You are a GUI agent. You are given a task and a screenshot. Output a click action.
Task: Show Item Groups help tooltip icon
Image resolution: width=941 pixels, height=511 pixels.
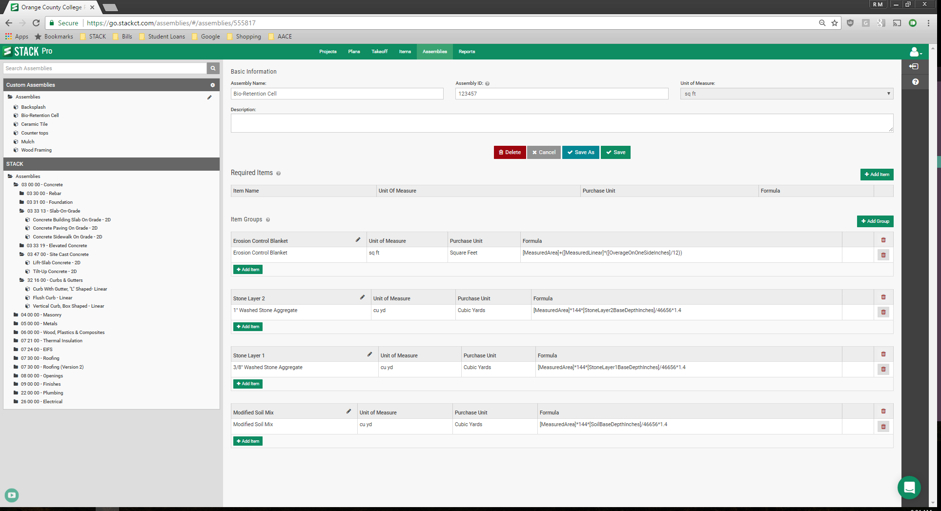tap(267, 220)
